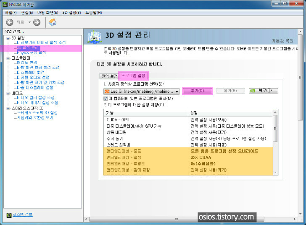Collapse the 스테레오스코픽 3D tree node

click(8, 108)
